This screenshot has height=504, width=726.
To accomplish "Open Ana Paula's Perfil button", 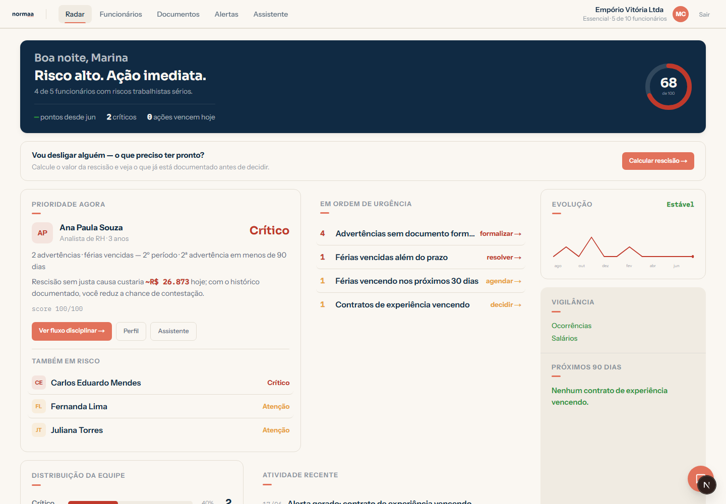I will [x=131, y=331].
